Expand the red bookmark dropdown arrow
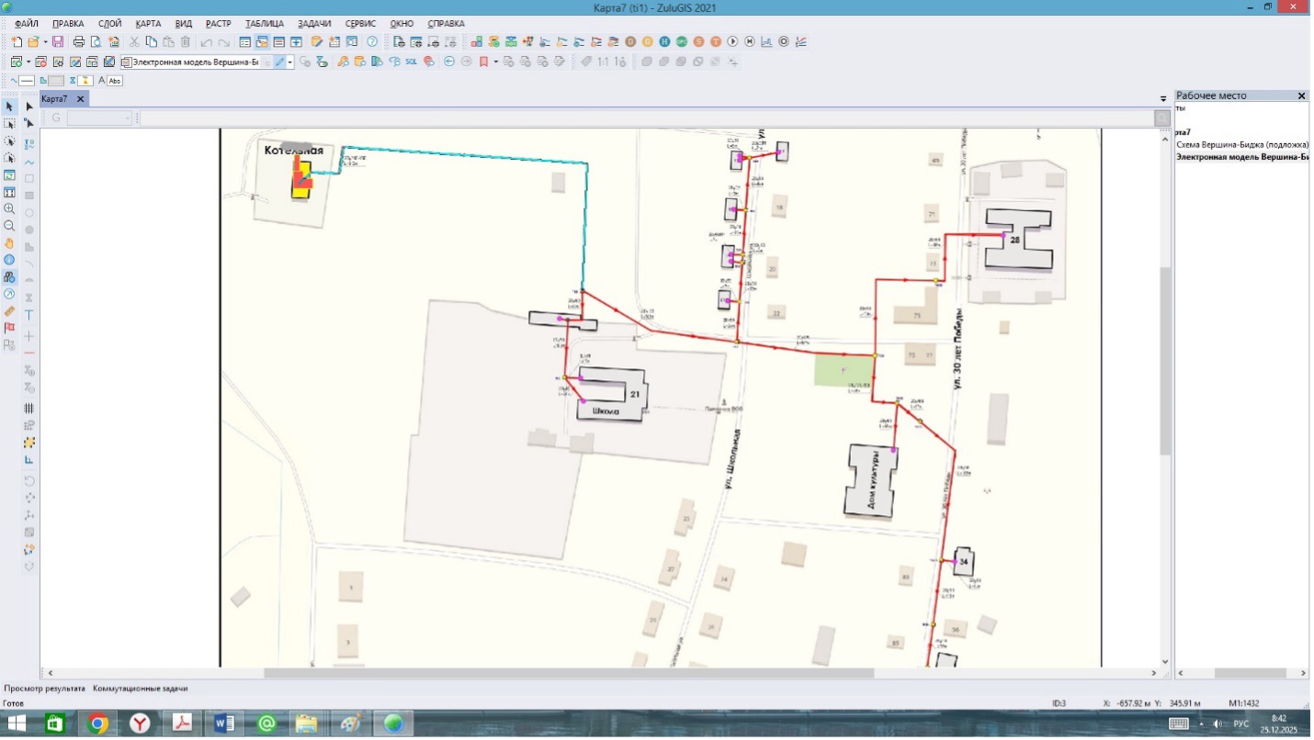This screenshot has height=740, width=1314. point(495,62)
